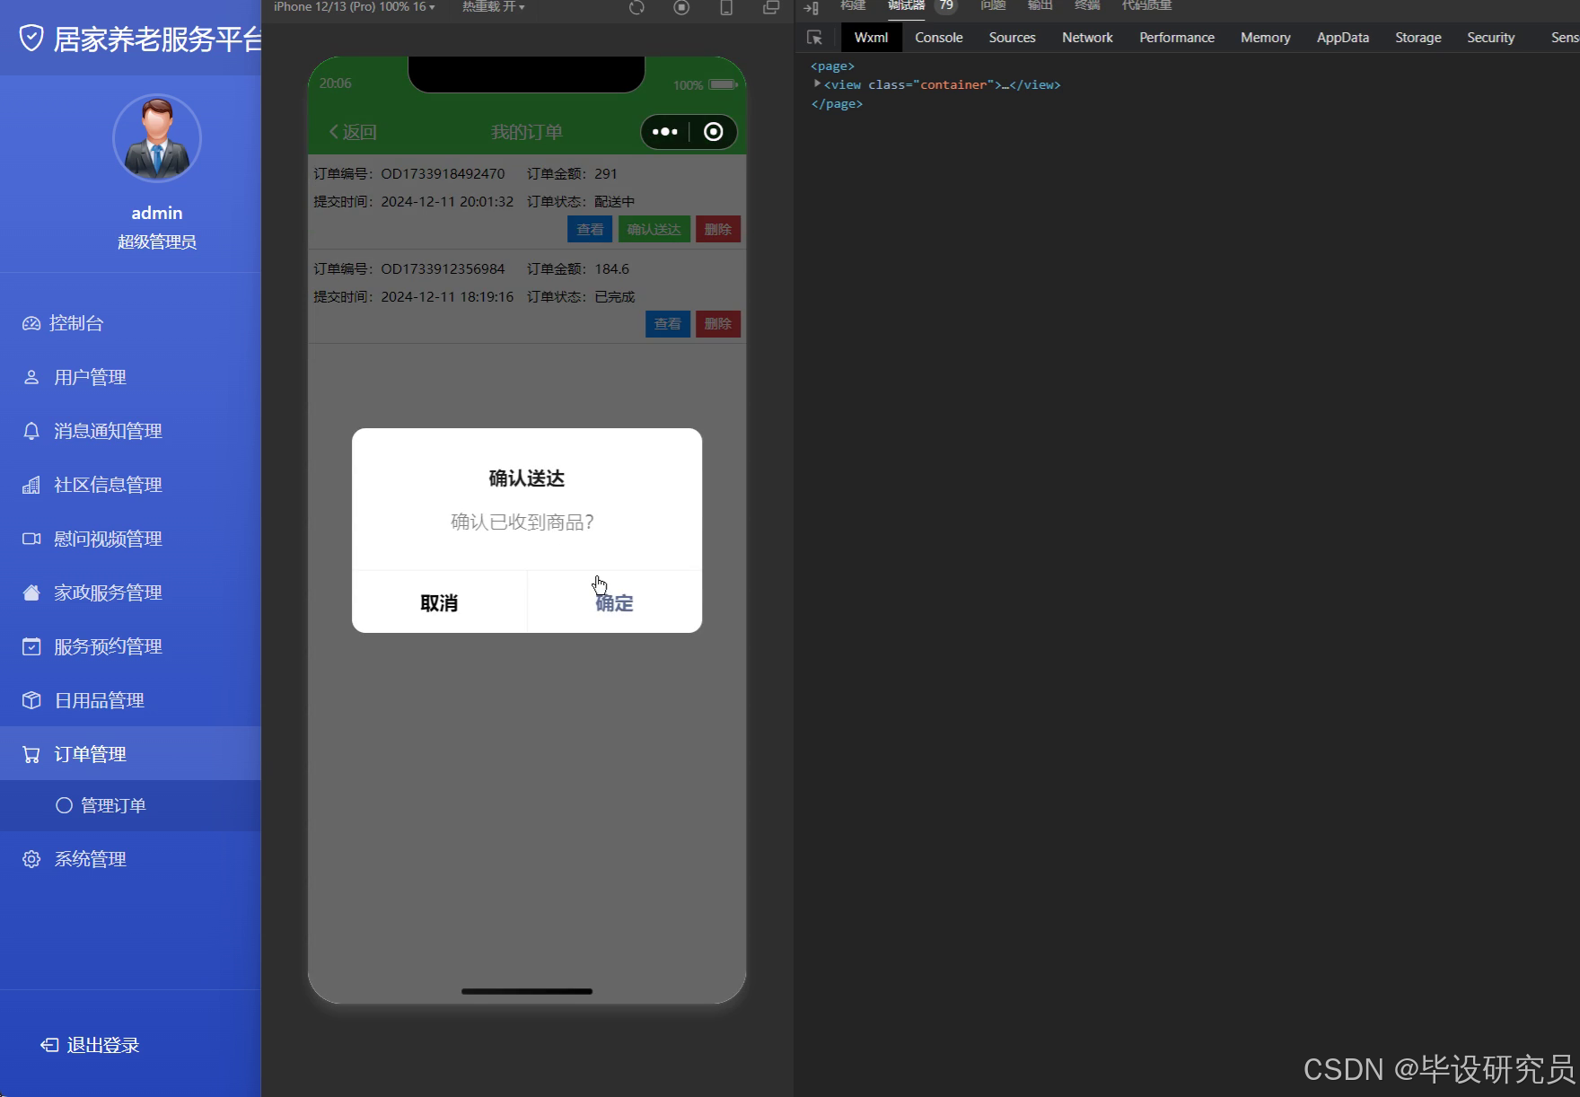
Task: Click the 确认已收到商品? dialog message
Action: 522,522
